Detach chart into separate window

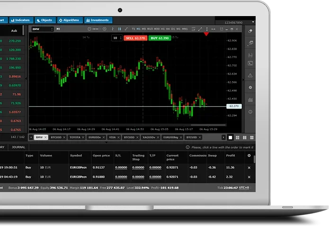pos(222,29)
